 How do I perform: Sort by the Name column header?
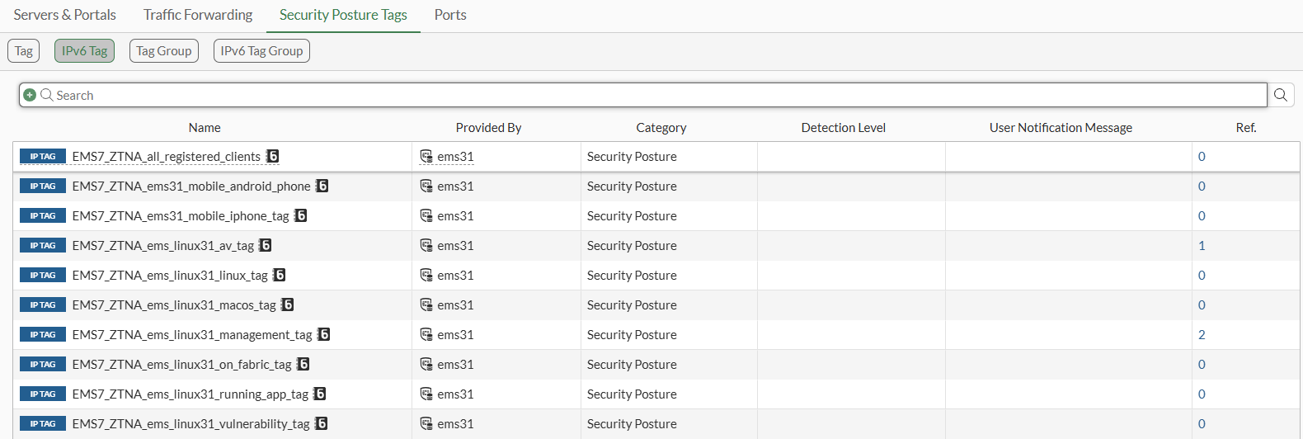click(x=205, y=127)
